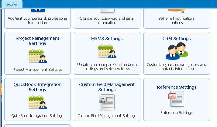Expand the orange side panel handle

click(1, 89)
